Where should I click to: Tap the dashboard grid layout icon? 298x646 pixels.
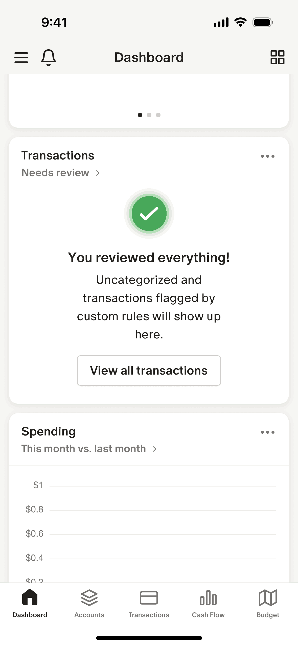277,57
